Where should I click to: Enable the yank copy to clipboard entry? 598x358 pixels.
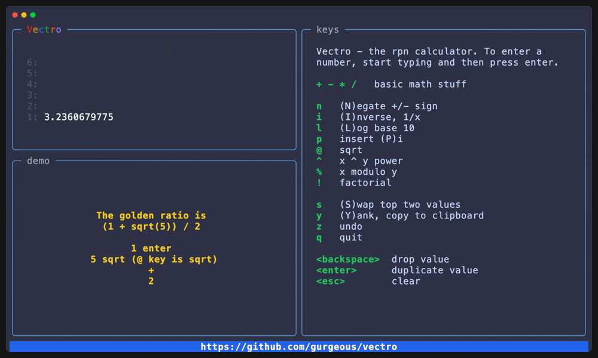(x=383, y=215)
